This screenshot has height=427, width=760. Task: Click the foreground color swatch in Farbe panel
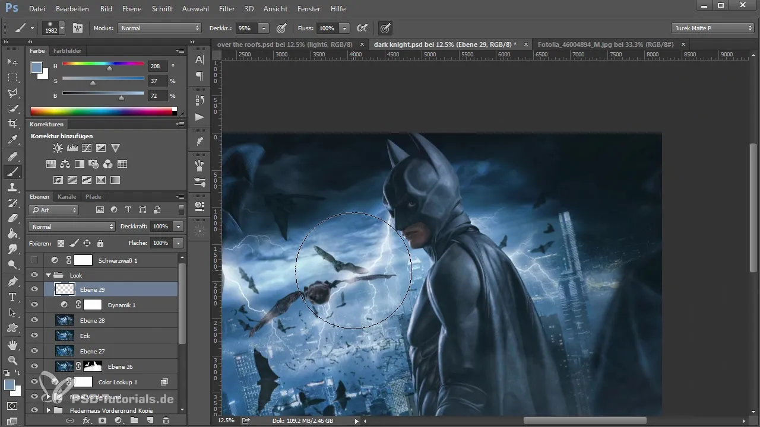(37, 68)
